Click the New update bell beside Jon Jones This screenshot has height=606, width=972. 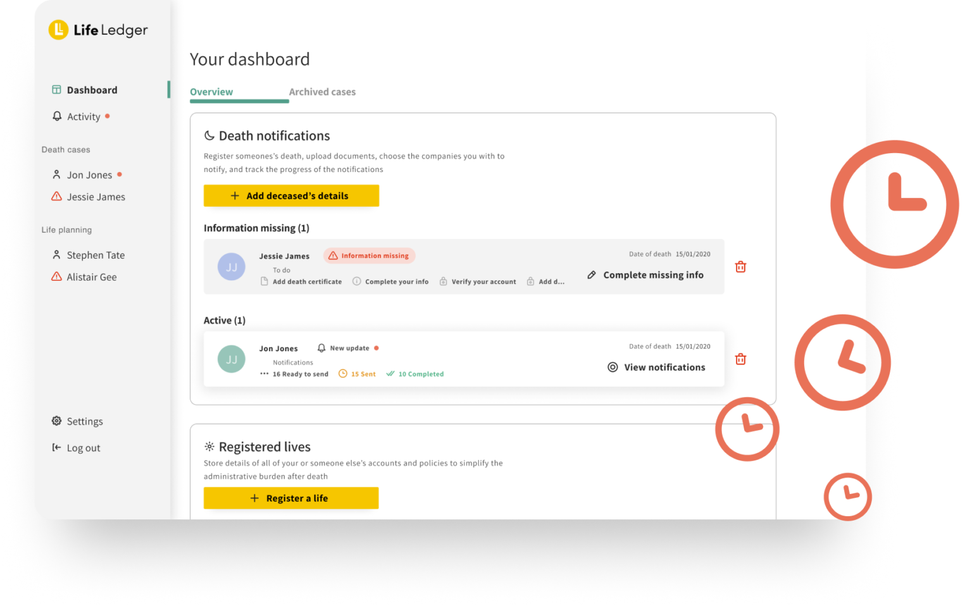pyautogui.click(x=321, y=347)
